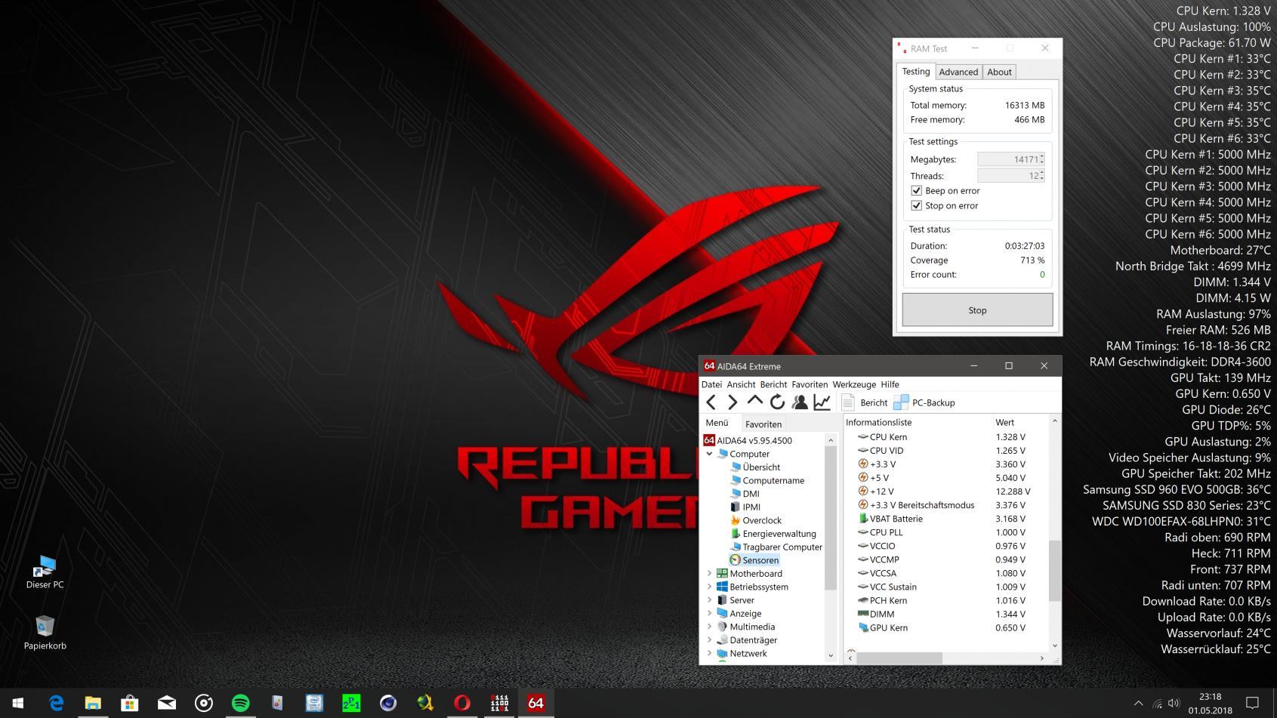The height and width of the screenshot is (718, 1277).
Task: Open Opera browser from taskbar
Action: click(462, 703)
